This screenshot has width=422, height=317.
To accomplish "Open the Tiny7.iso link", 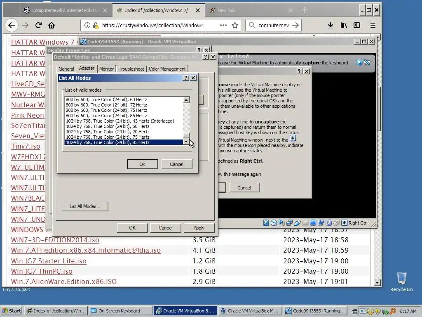I will click(x=26, y=147).
